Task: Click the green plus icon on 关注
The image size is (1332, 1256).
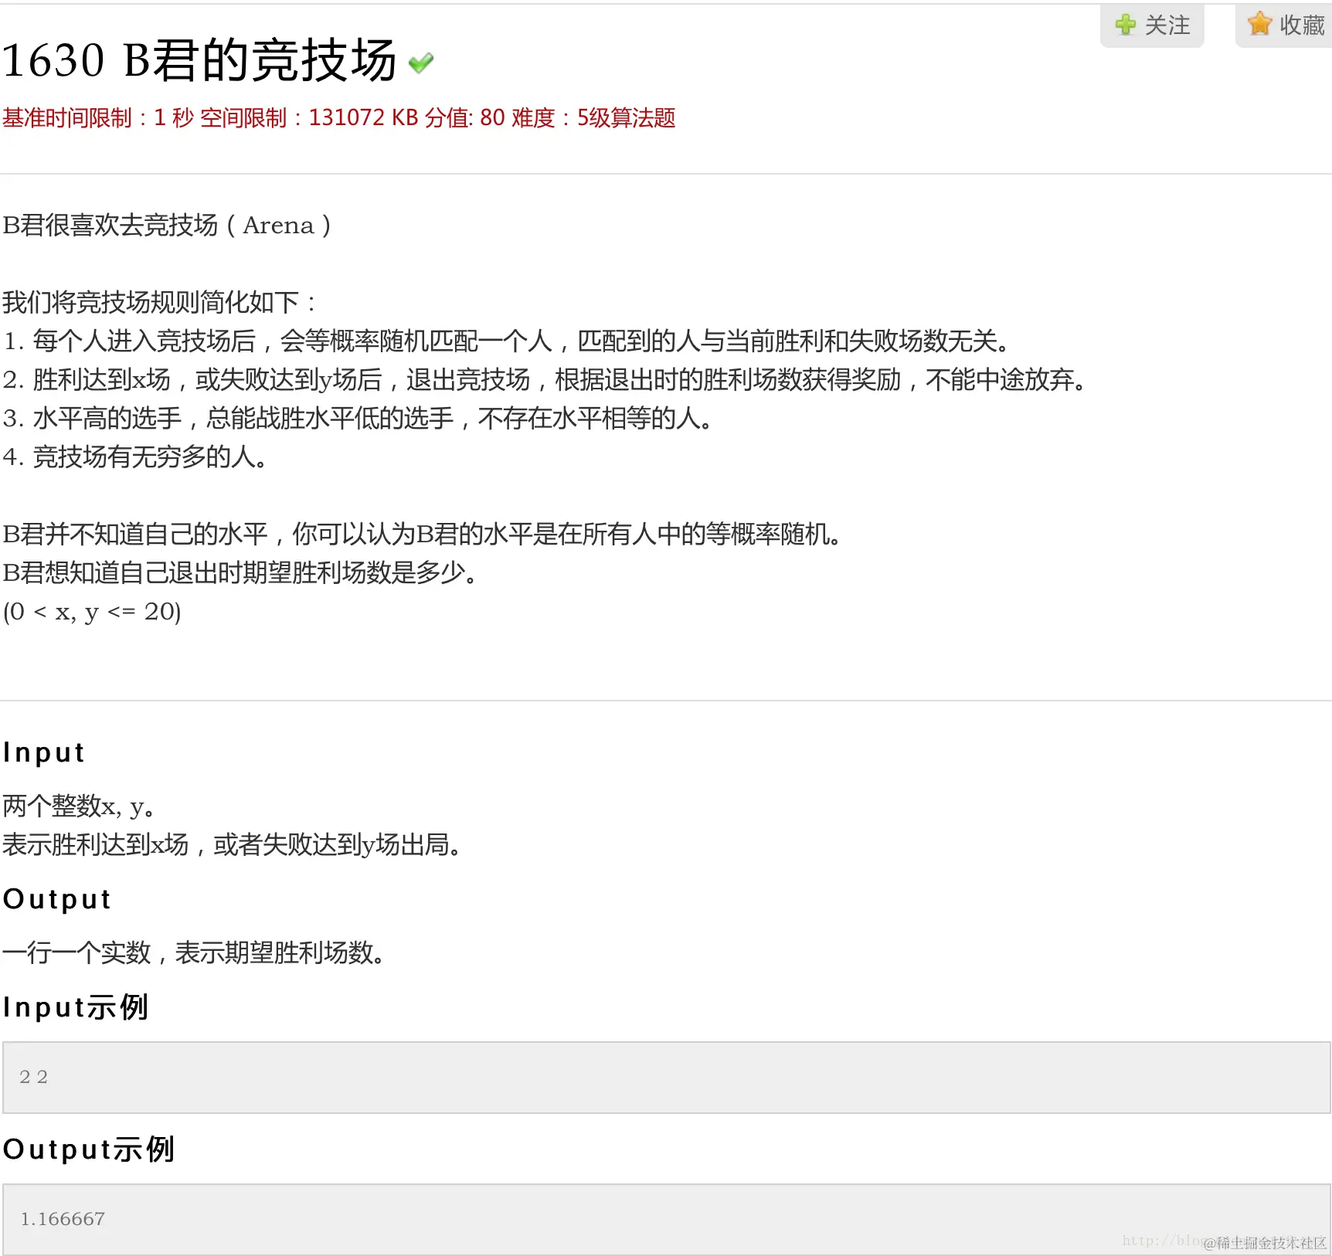Action: tap(1125, 25)
